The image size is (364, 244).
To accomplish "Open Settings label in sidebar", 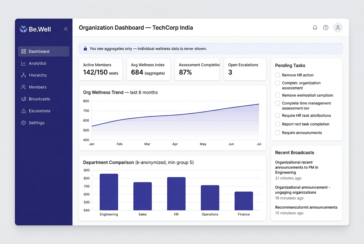I will (x=37, y=123).
